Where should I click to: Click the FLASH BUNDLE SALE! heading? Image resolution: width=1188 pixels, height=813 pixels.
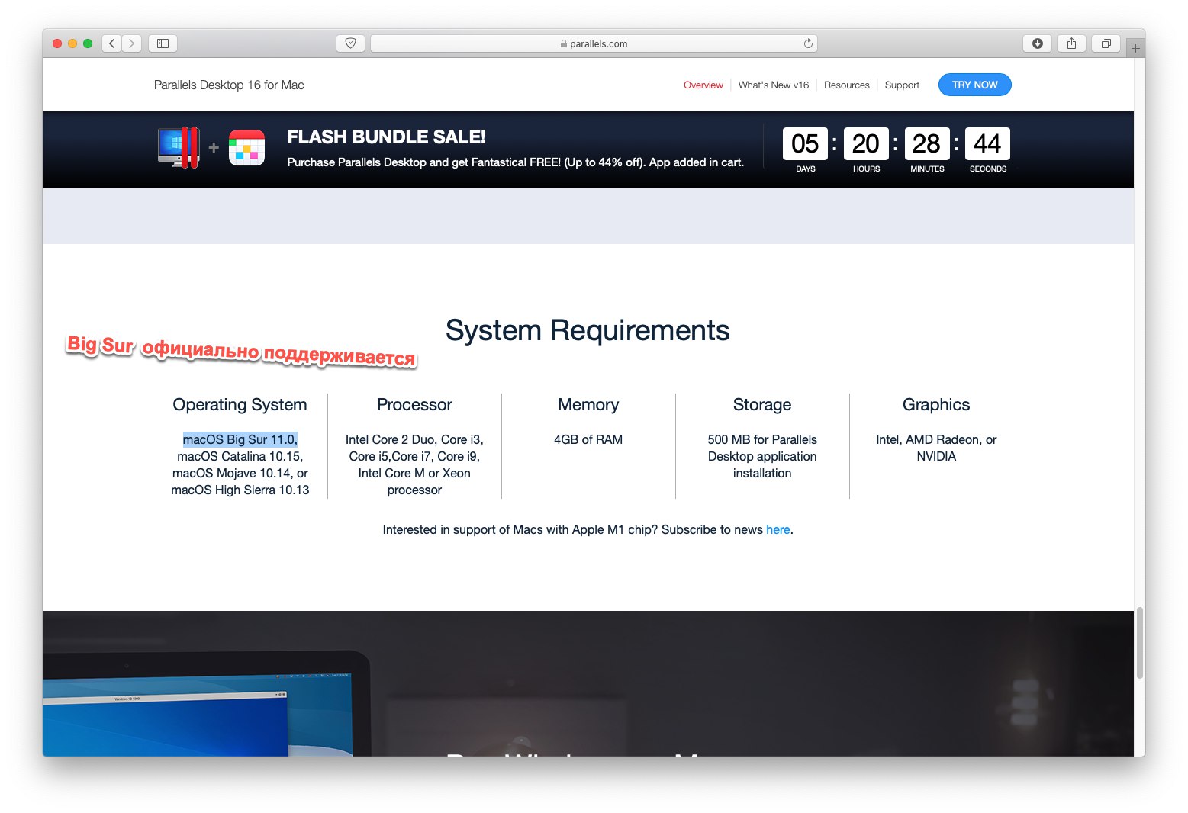tap(386, 137)
